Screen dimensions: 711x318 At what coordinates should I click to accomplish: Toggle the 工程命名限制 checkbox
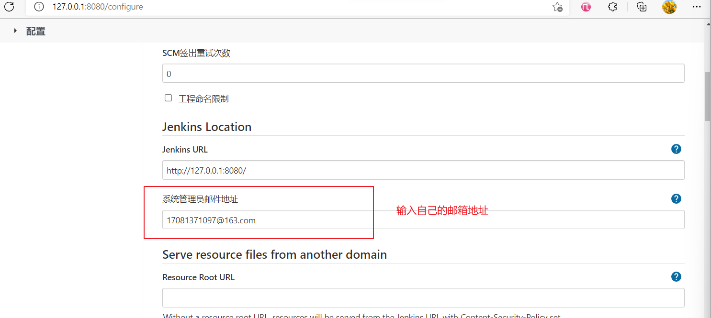point(168,98)
